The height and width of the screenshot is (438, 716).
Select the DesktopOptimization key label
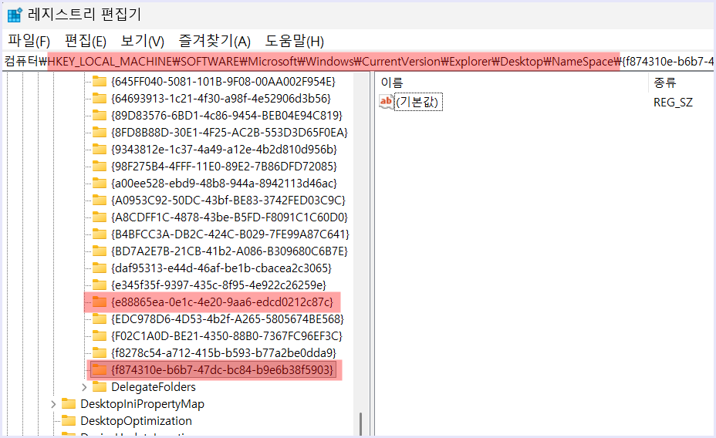pyautogui.click(x=136, y=421)
